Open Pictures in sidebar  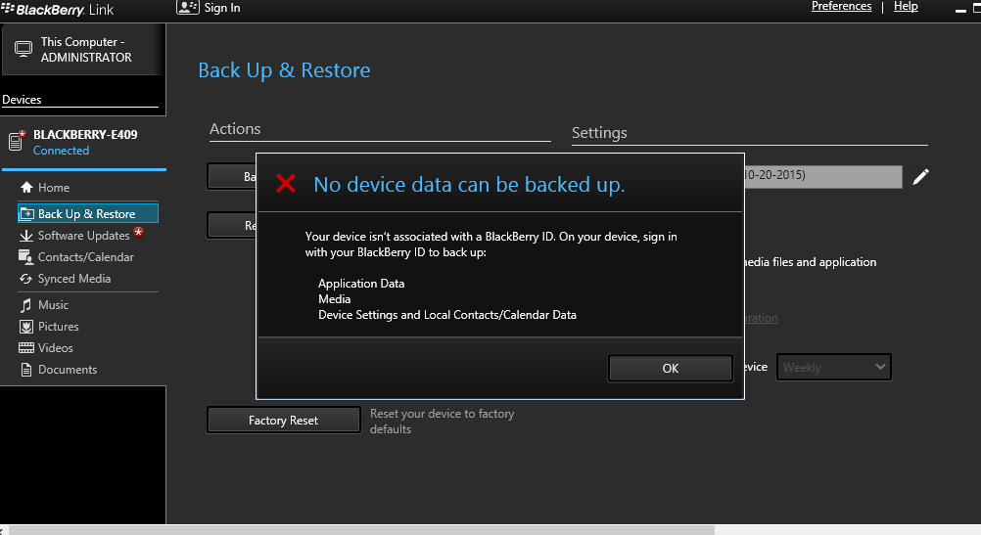(x=58, y=327)
